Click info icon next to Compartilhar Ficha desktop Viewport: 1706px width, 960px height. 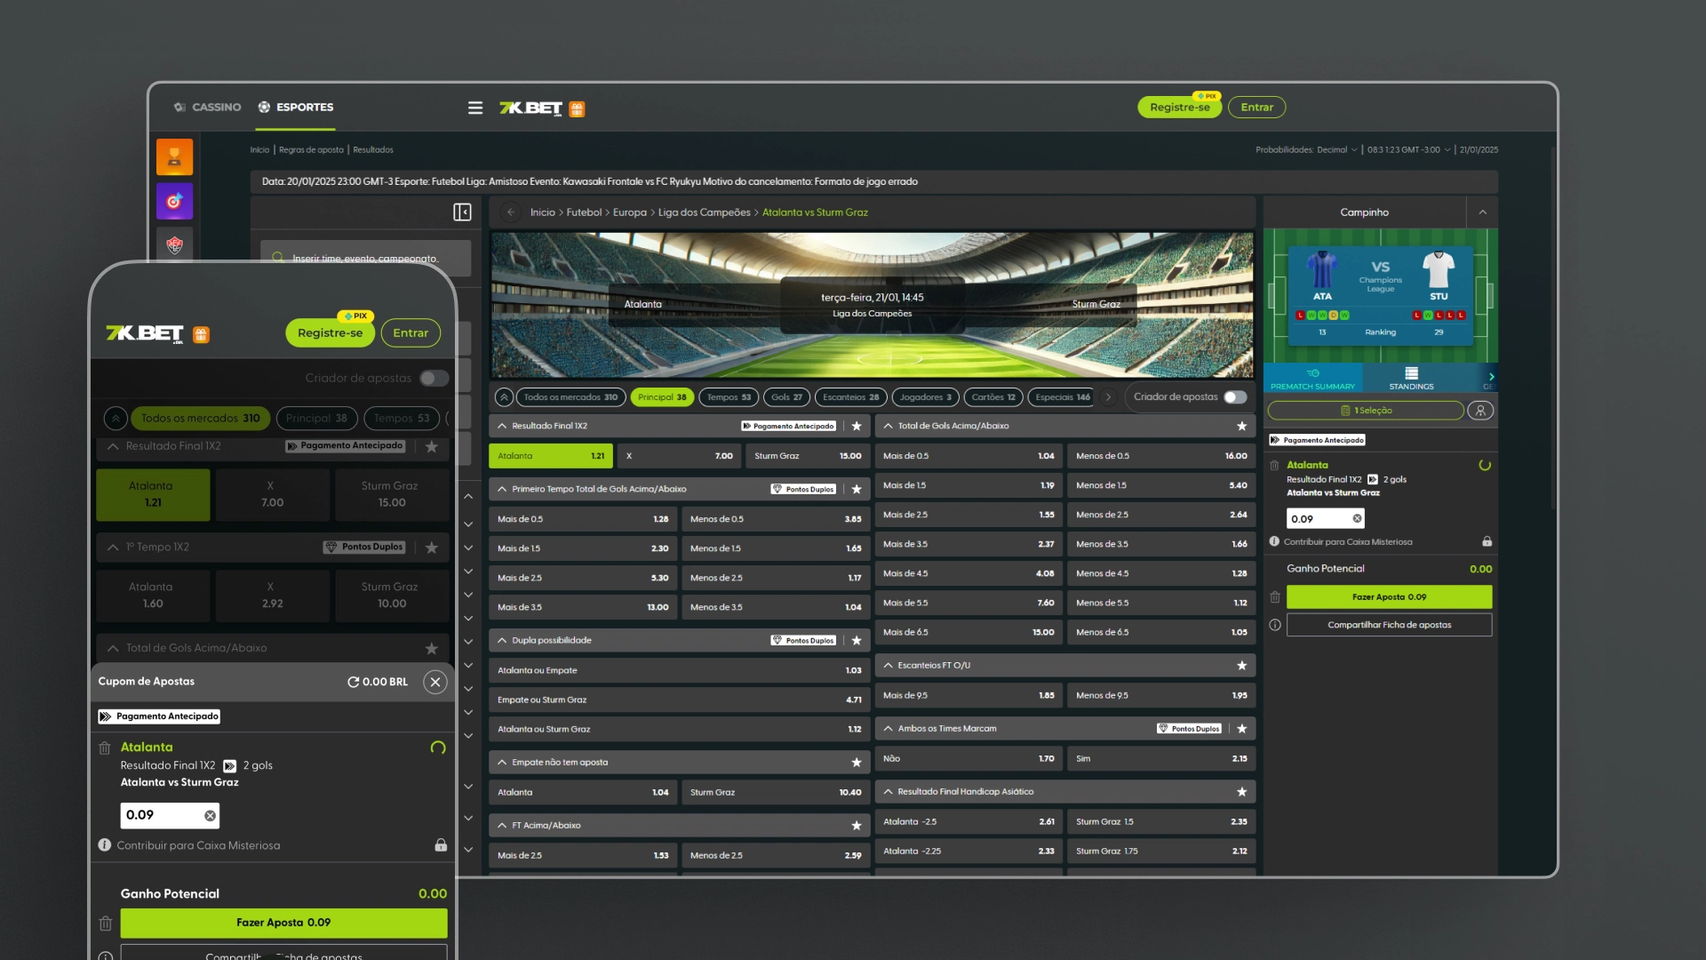(x=1275, y=625)
